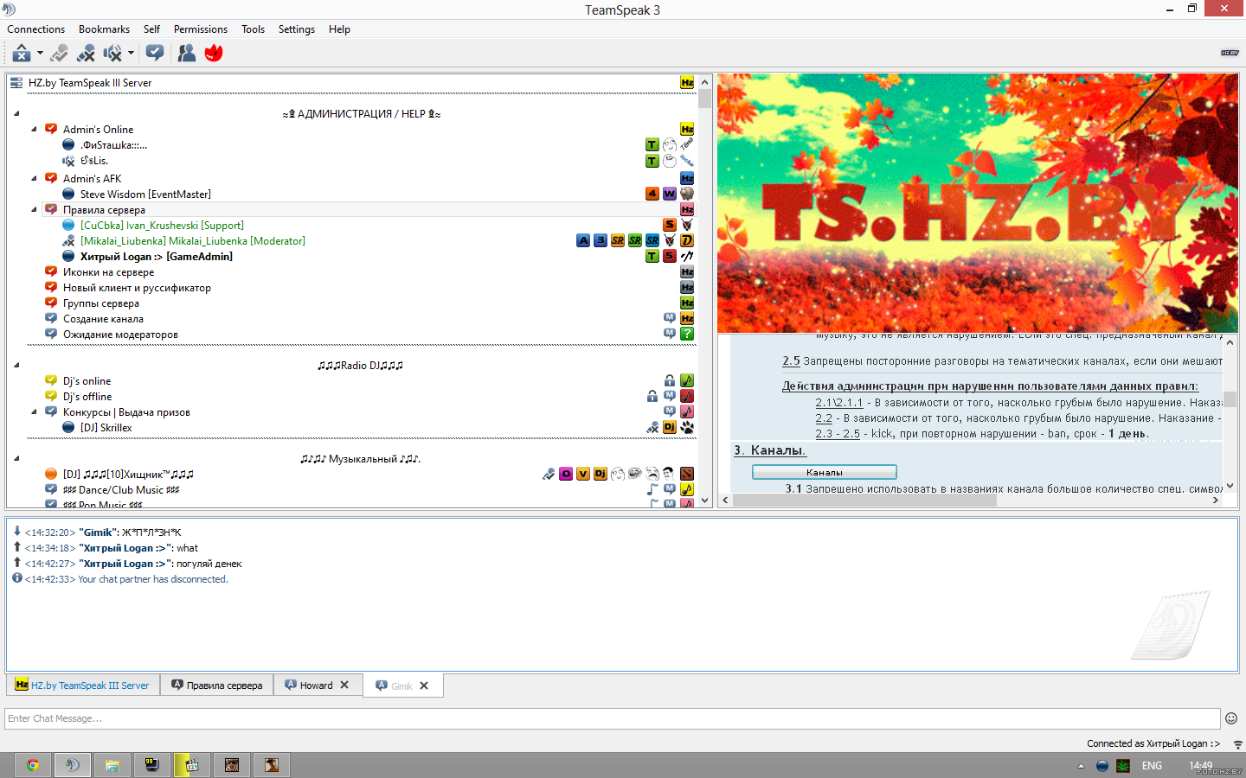Mute speakers via toolbar icon
This screenshot has height=778, width=1246.
pos(113,53)
